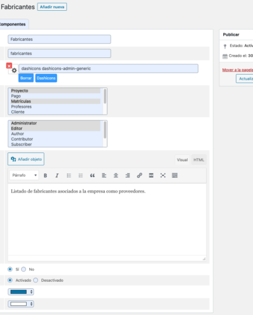This screenshot has height=315, width=253.
Task: Focus the Fabricantes name input field
Action: [x=59, y=40]
